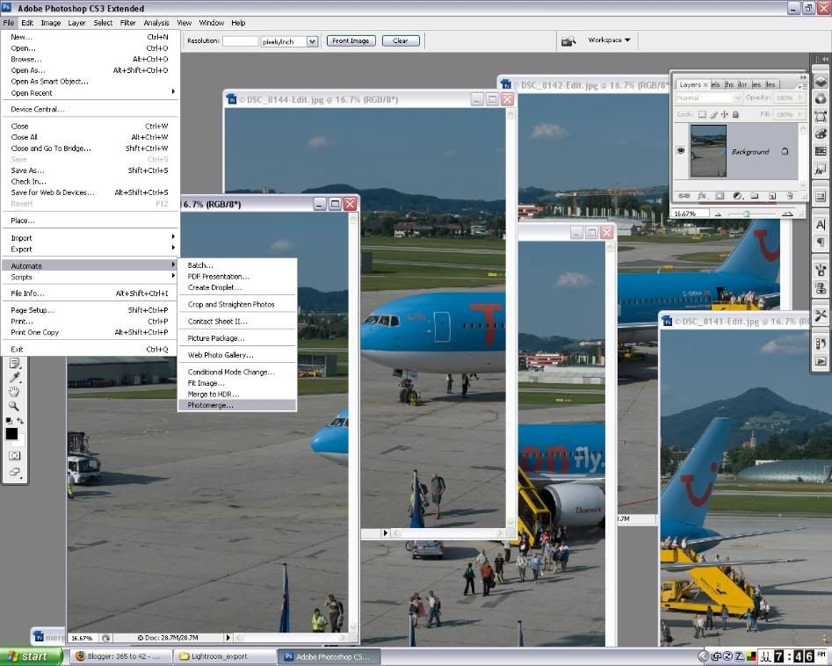Open the Filter menu
The width and height of the screenshot is (832, 666).
coord(128,23)
